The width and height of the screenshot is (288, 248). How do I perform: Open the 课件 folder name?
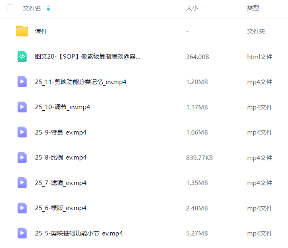click(41, 31)
